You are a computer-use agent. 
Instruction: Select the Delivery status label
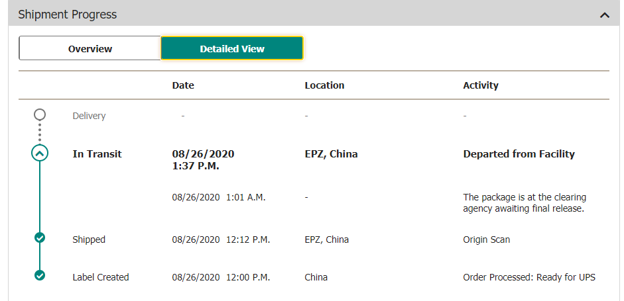click(89, 116)
